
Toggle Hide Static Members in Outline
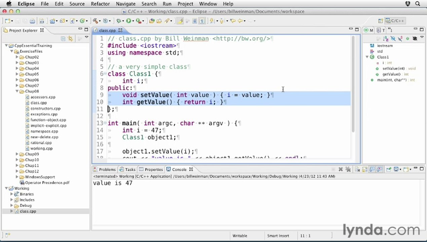coord(400,38)
